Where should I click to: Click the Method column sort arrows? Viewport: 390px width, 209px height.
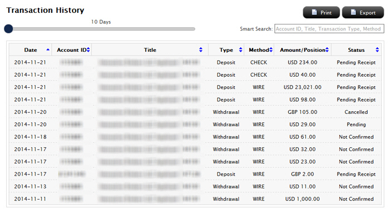pos(271,49)
